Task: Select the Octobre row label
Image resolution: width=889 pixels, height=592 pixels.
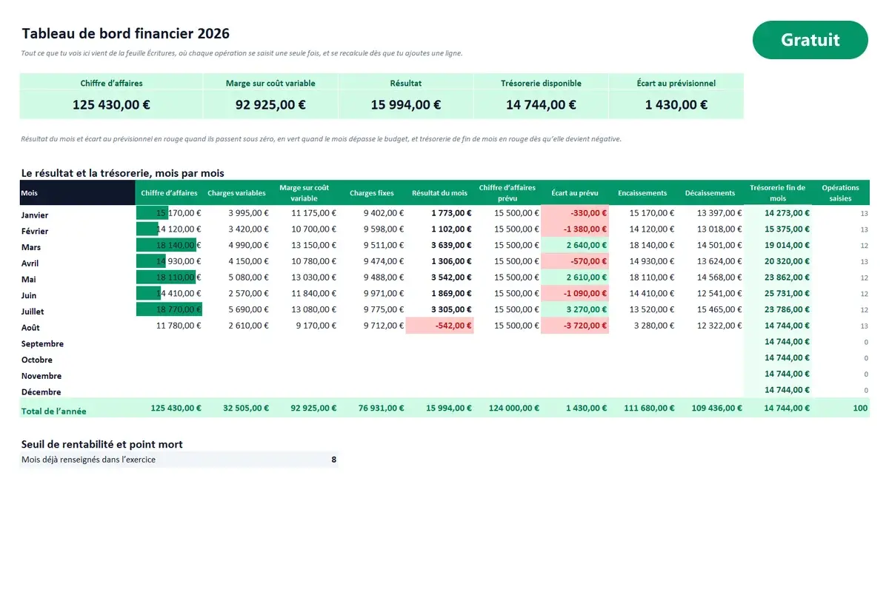Action: tap(37, 360)
